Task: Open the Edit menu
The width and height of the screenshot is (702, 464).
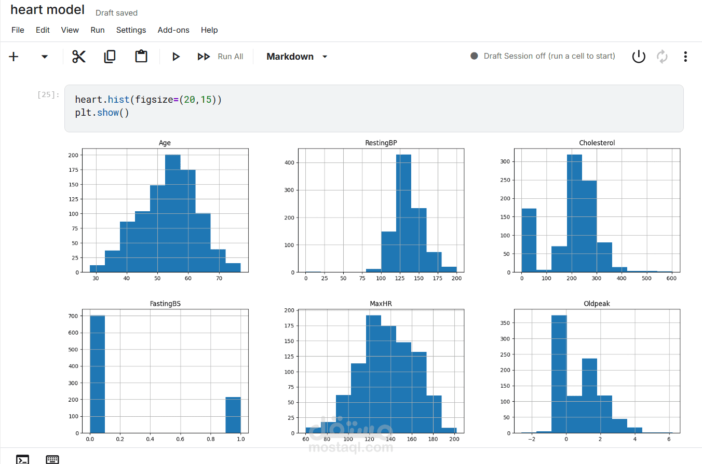Action: point(43,30)
